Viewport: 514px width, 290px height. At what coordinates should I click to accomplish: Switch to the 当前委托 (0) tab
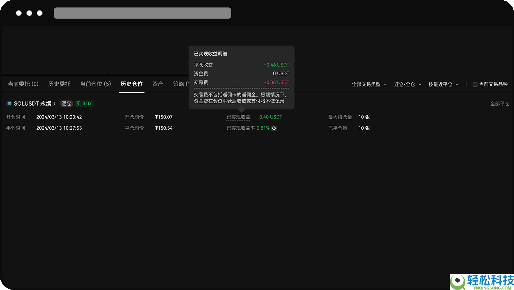[23, 84]
